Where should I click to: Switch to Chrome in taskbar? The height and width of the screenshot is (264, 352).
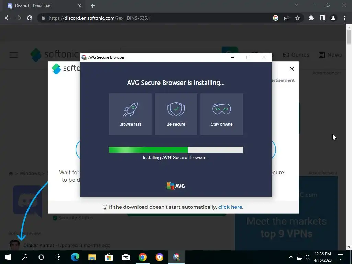143,257
